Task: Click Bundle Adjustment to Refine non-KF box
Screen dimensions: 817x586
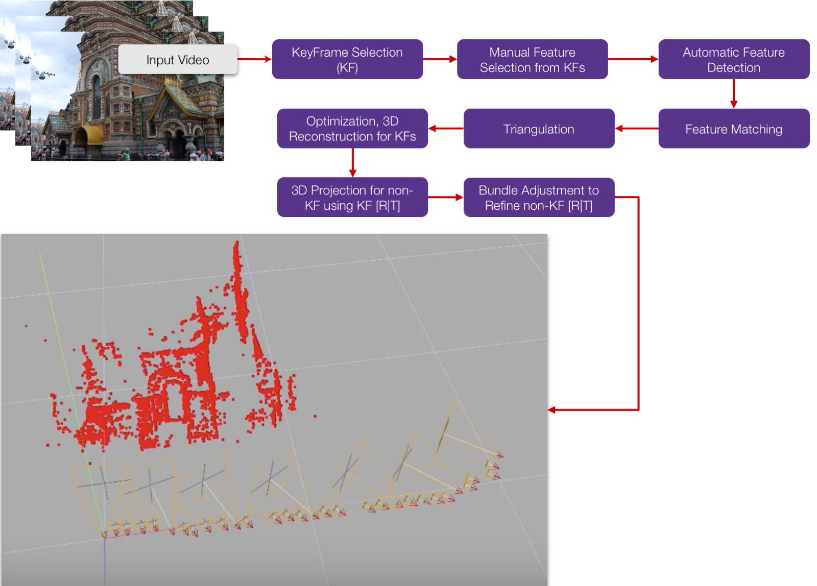Action: click(x=539, y=197)
